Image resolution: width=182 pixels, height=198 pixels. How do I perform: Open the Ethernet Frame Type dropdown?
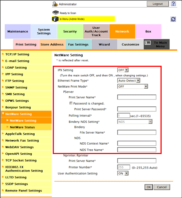click(128, 81)
